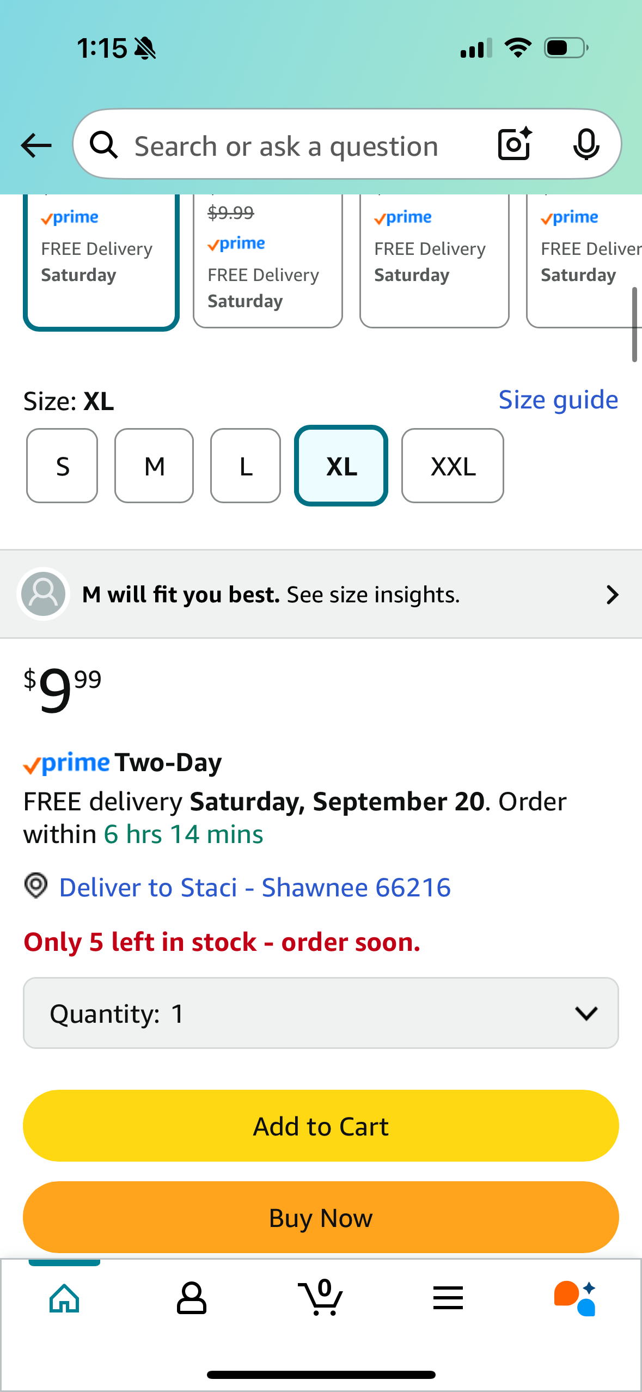
Task: Tap the Buy Now button
Action: point(321,1217)
